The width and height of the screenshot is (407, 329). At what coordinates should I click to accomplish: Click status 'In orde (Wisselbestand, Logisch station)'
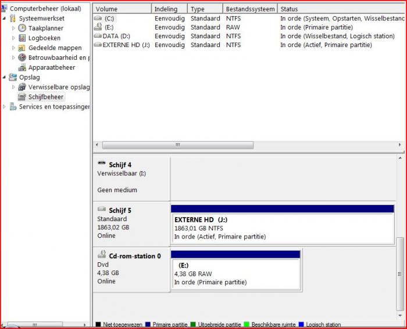click(x=337, y=36)
